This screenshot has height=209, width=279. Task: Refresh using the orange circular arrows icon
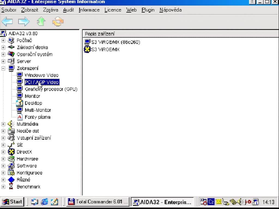pyautogui.click(x=58, y=21)
